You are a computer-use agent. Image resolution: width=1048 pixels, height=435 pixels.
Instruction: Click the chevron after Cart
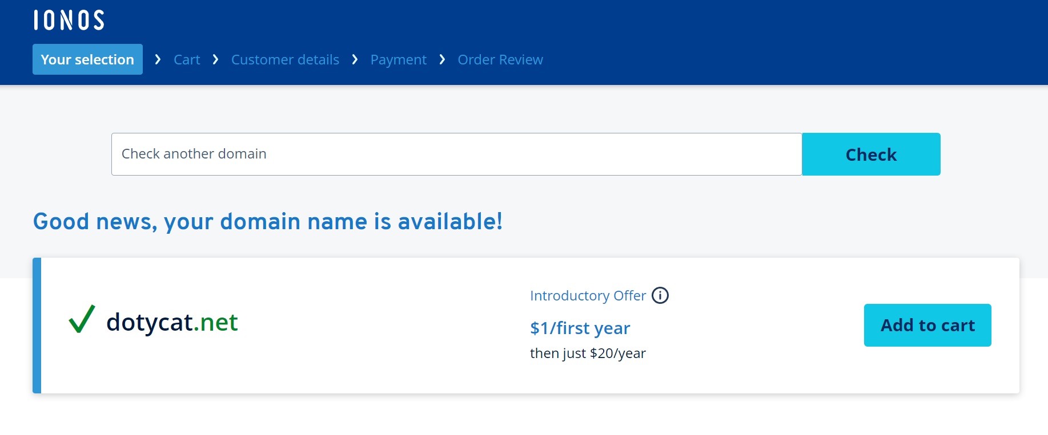pyautogui.click(x=215, y=59)
